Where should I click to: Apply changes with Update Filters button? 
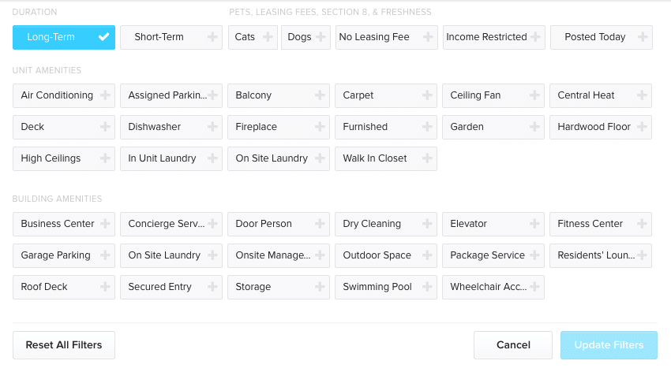click(x=609, y=345)
